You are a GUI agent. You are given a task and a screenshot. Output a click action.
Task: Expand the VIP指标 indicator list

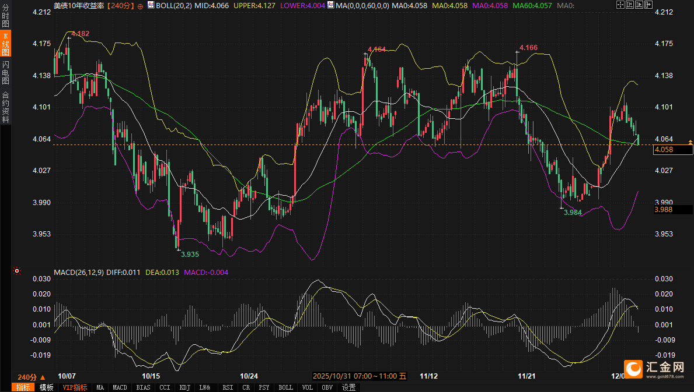point(75,387)
